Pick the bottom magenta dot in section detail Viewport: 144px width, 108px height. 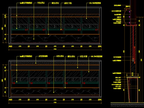coord(130,23)
